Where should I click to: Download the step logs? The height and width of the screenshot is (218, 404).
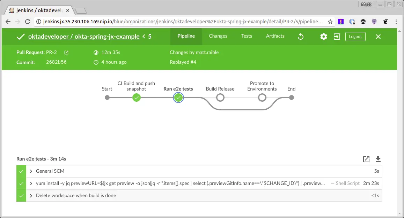tap(378, 159)
